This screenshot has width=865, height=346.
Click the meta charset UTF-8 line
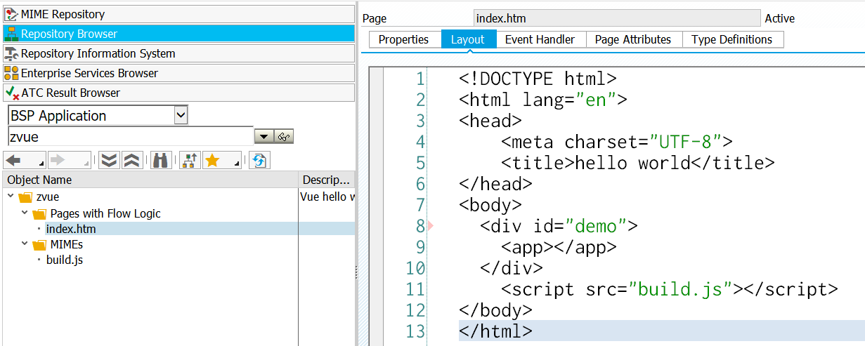tap(617, 142)
